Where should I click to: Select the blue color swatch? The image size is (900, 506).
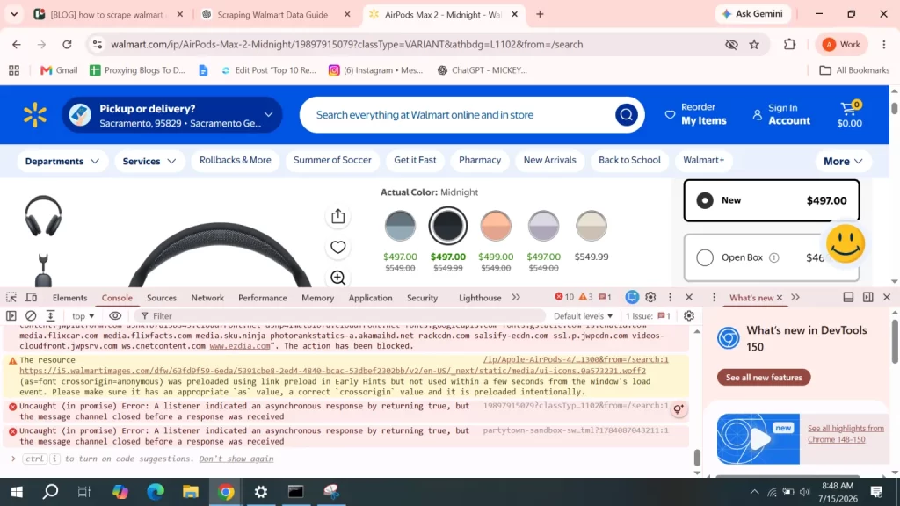coord(400,226)
